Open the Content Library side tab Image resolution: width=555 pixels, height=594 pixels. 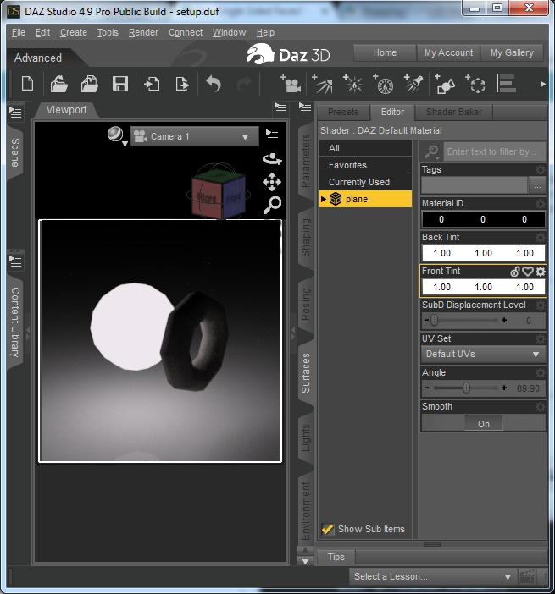pos(15,322)
